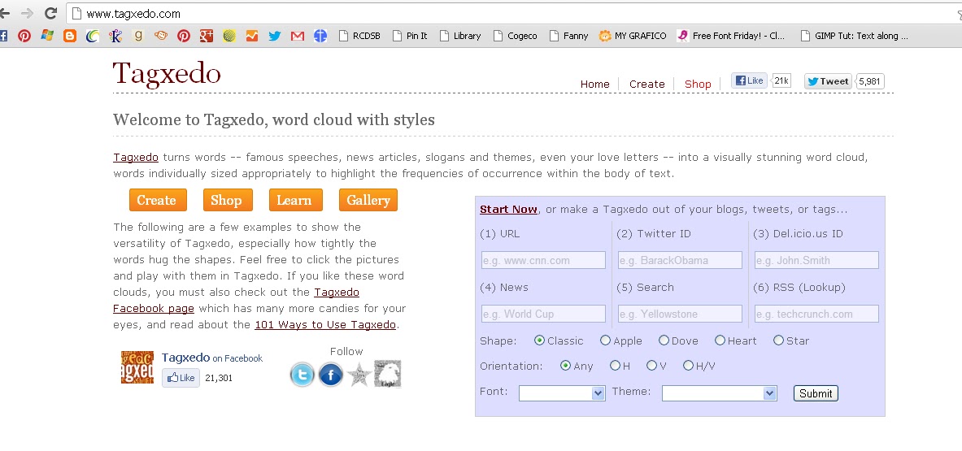The image size is (962, 451).
Task: Click Like button showing 21,301 likes
Action: click(x=181, y=378)
